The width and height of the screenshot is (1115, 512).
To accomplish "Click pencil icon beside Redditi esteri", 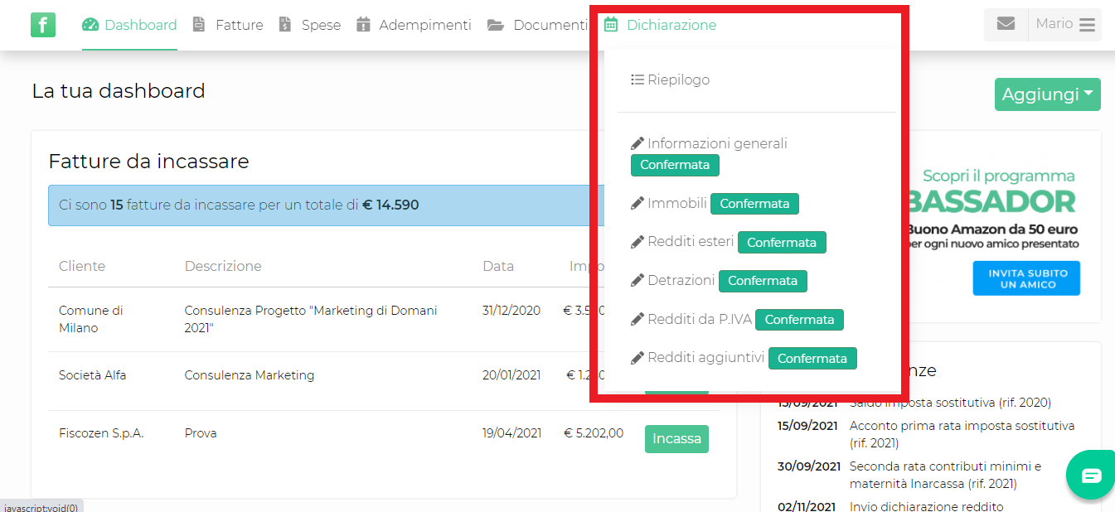I will coord(637,243).
